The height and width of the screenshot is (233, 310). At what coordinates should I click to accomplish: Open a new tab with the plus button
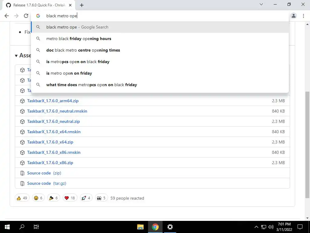[82, 5]
